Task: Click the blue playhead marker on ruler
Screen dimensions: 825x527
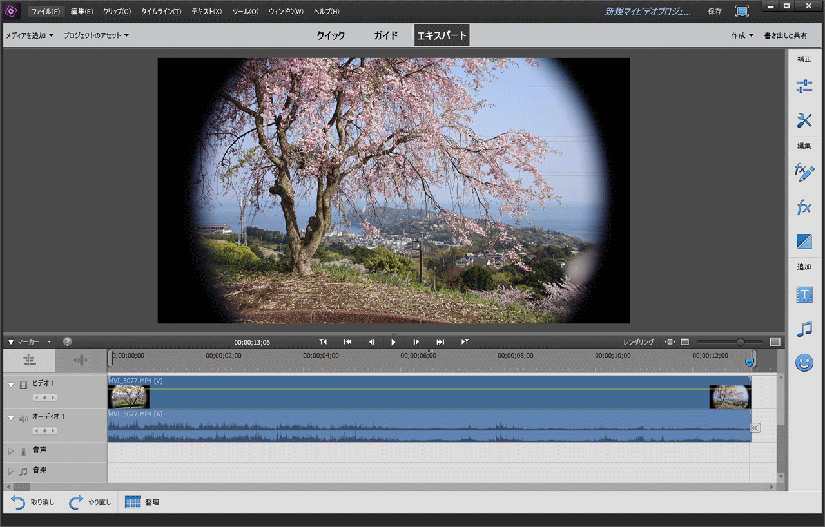Action: click(749, 363)
